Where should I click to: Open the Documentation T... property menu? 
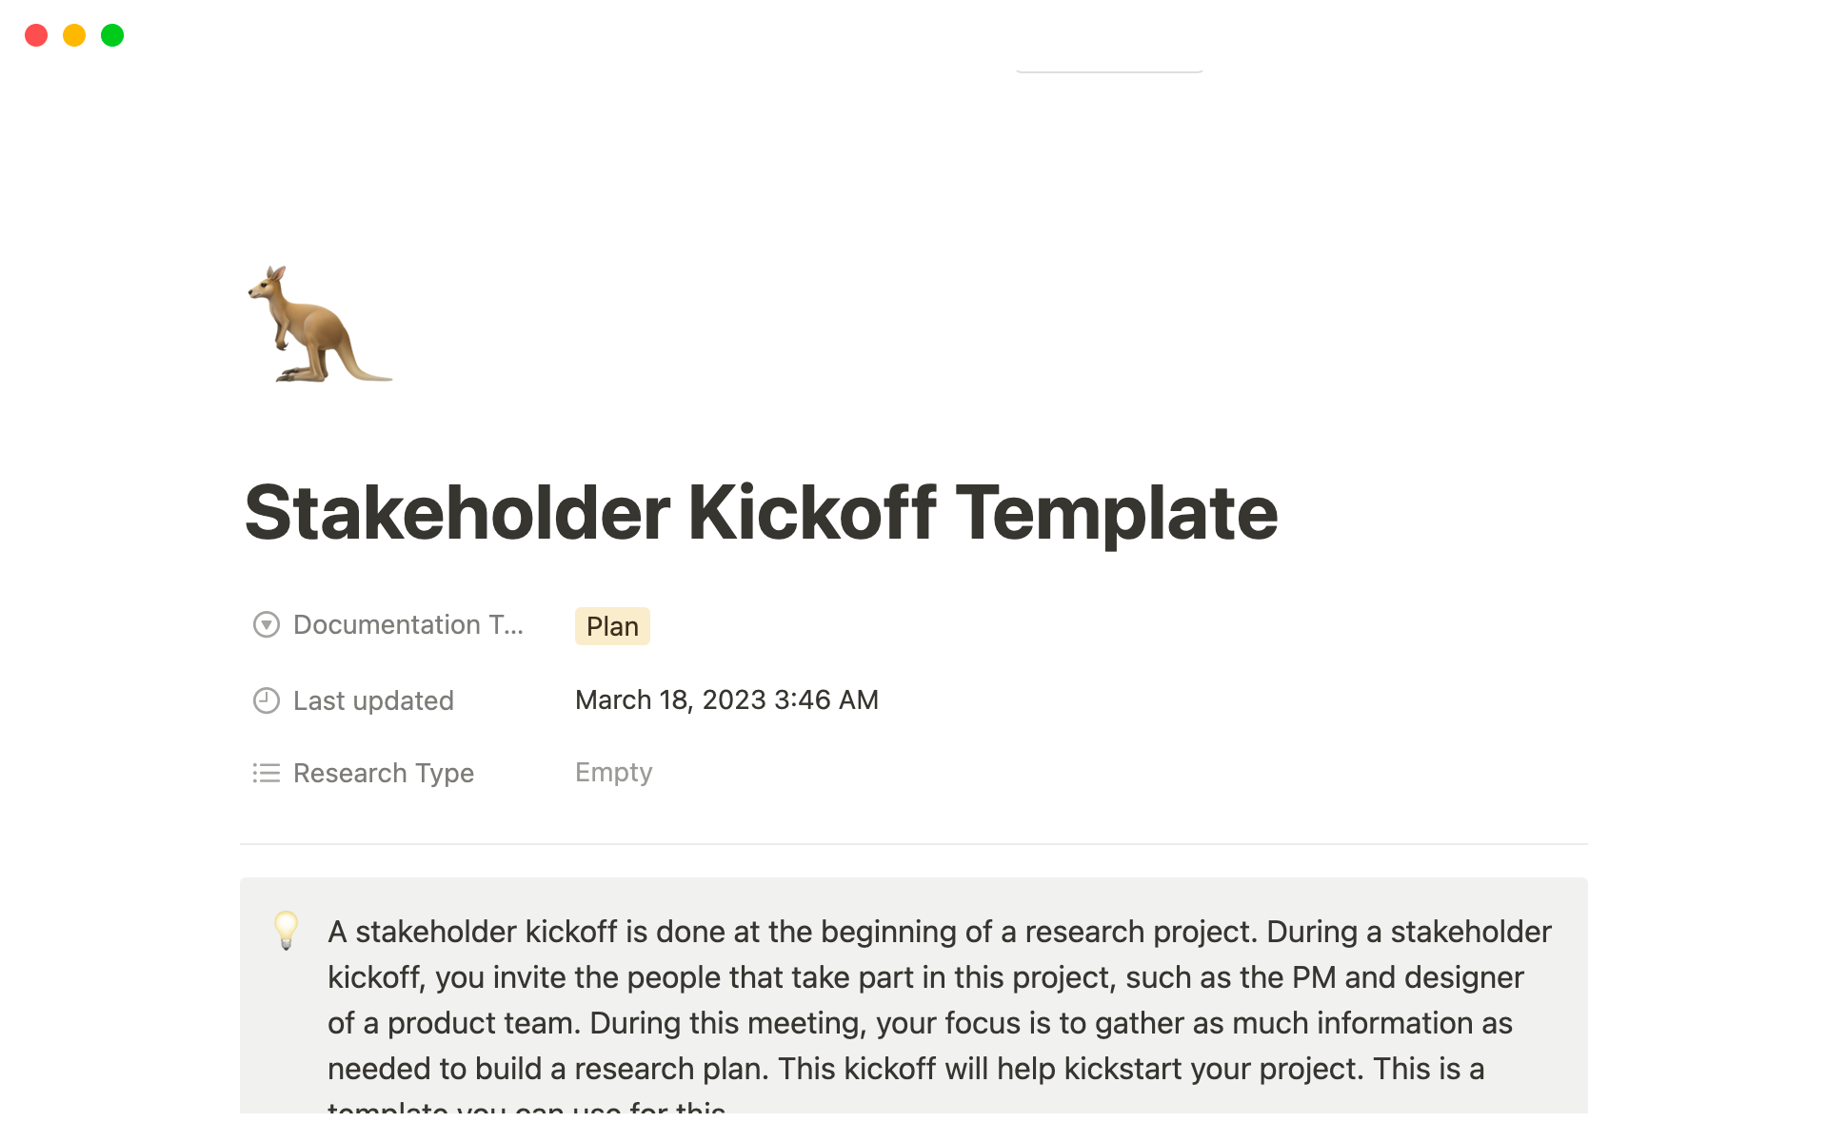pos(407,625)
